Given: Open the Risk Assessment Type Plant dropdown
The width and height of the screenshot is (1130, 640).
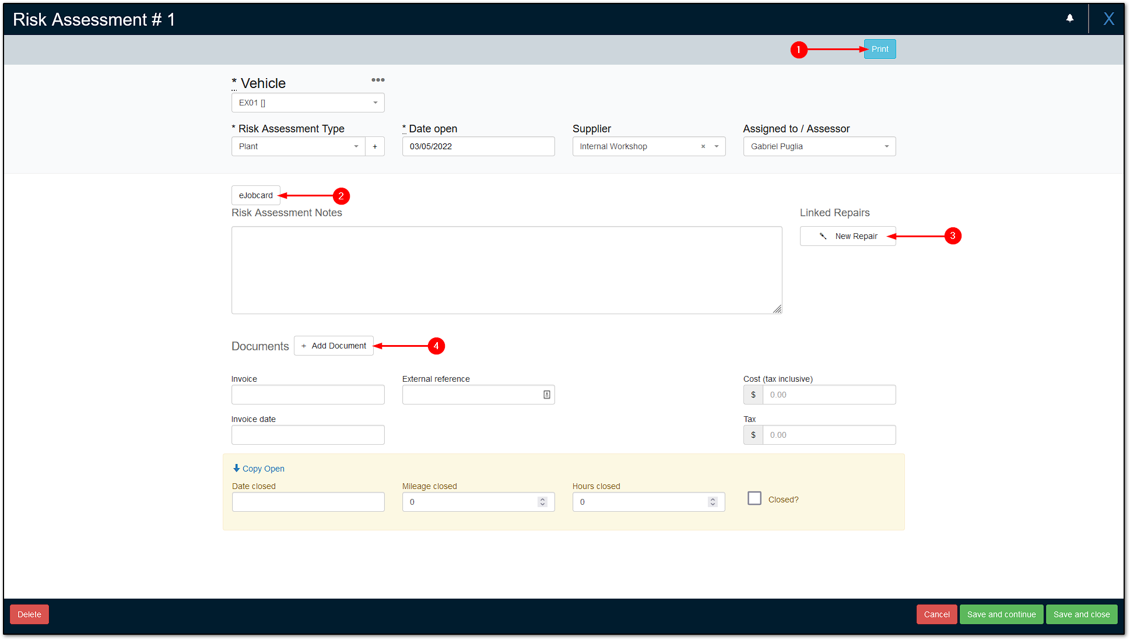Looking at the screenshot, I should coord(299,146).
